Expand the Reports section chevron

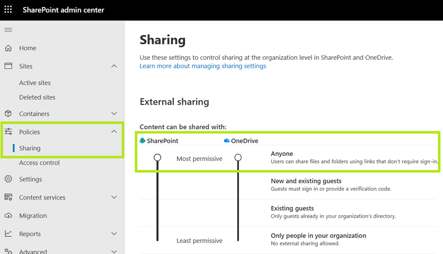pos(114,234)
